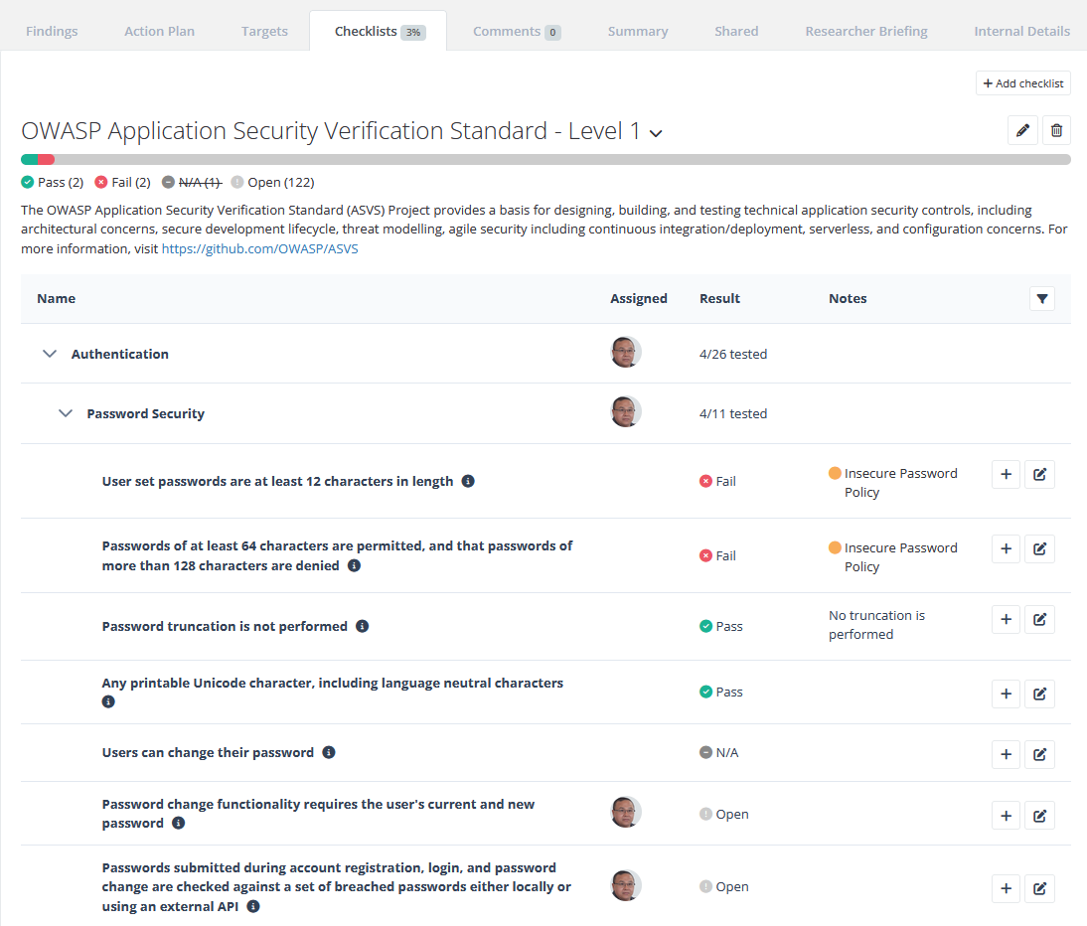1087x926 pixels.
Task: Click the Password Security row assignee avatar
Action: pyautogui.click(x=625, y=411)
